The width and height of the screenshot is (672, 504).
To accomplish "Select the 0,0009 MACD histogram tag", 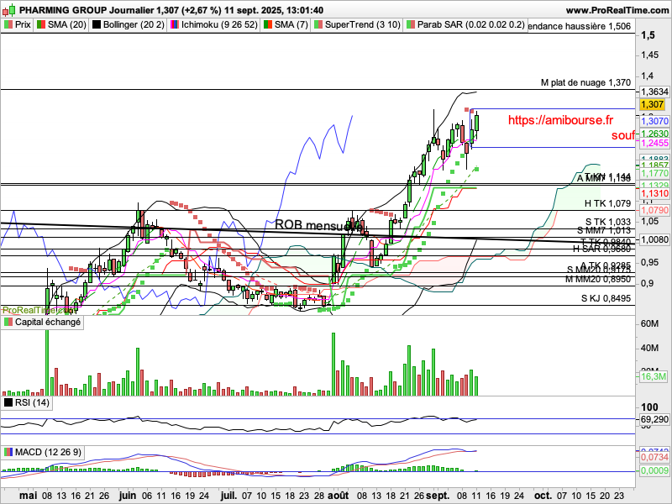I will (x=654, y=470).
